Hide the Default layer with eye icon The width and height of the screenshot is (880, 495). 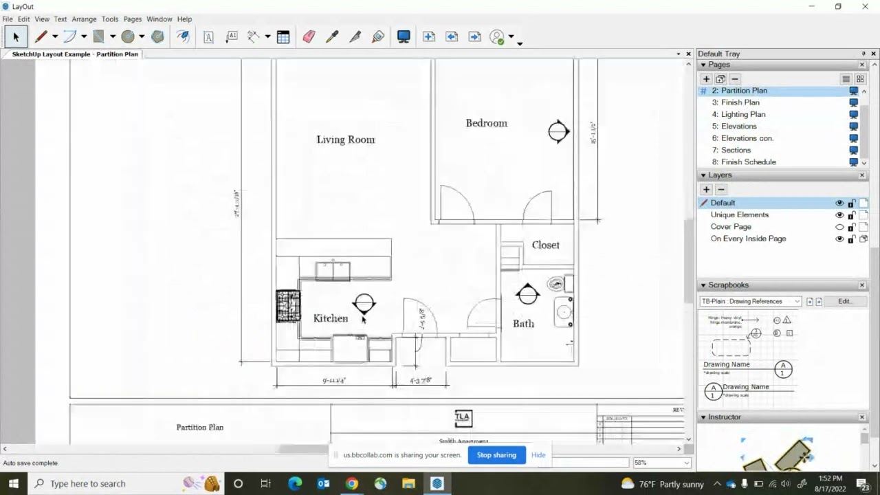coord(839,203)
